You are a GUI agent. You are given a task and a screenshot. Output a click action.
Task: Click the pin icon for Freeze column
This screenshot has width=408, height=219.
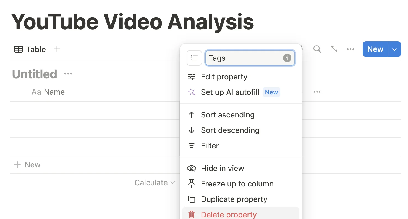(191, 184)
